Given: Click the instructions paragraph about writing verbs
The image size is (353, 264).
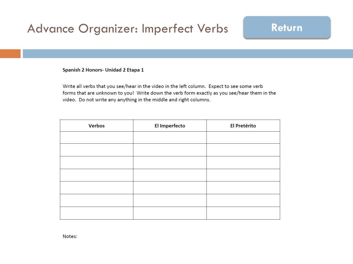Looking at the screenshot, I should 169,93.
